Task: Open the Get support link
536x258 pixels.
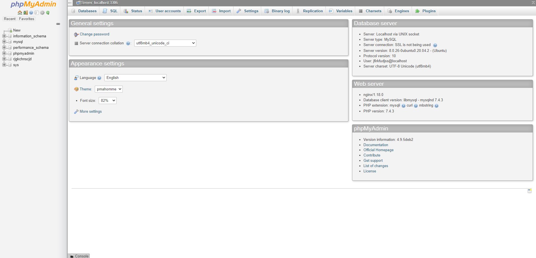Action: pyautogui.click(x=373, y=160)
